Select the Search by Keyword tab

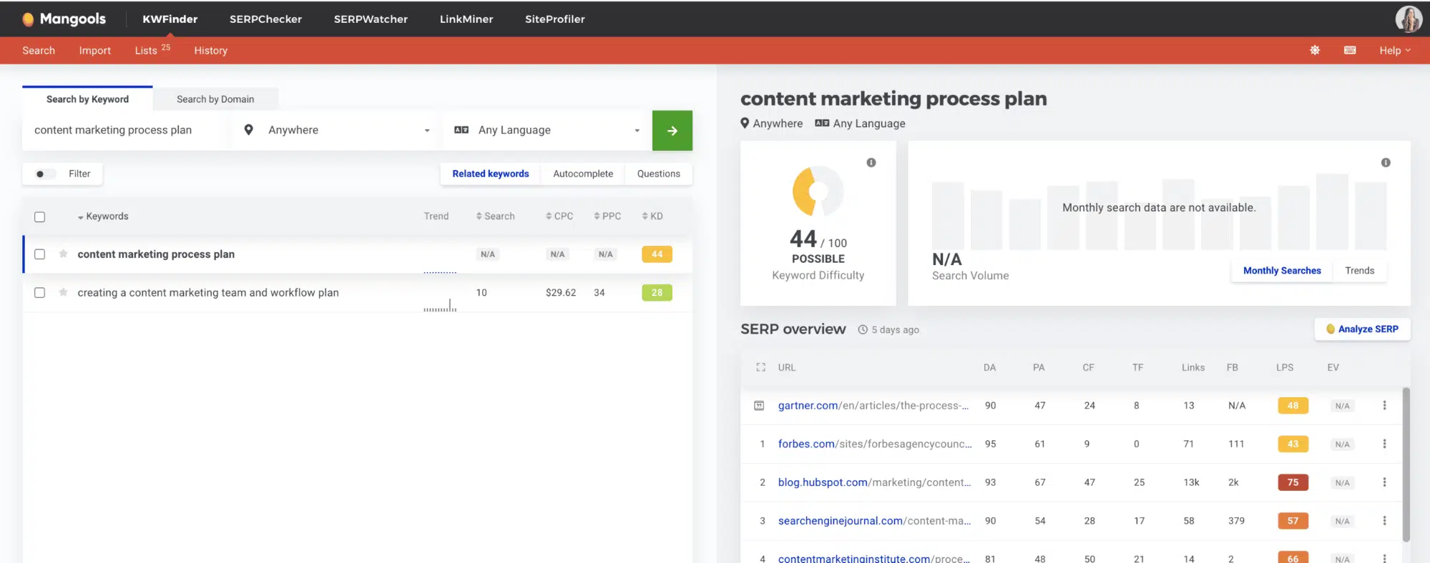[x=87, y=99]
